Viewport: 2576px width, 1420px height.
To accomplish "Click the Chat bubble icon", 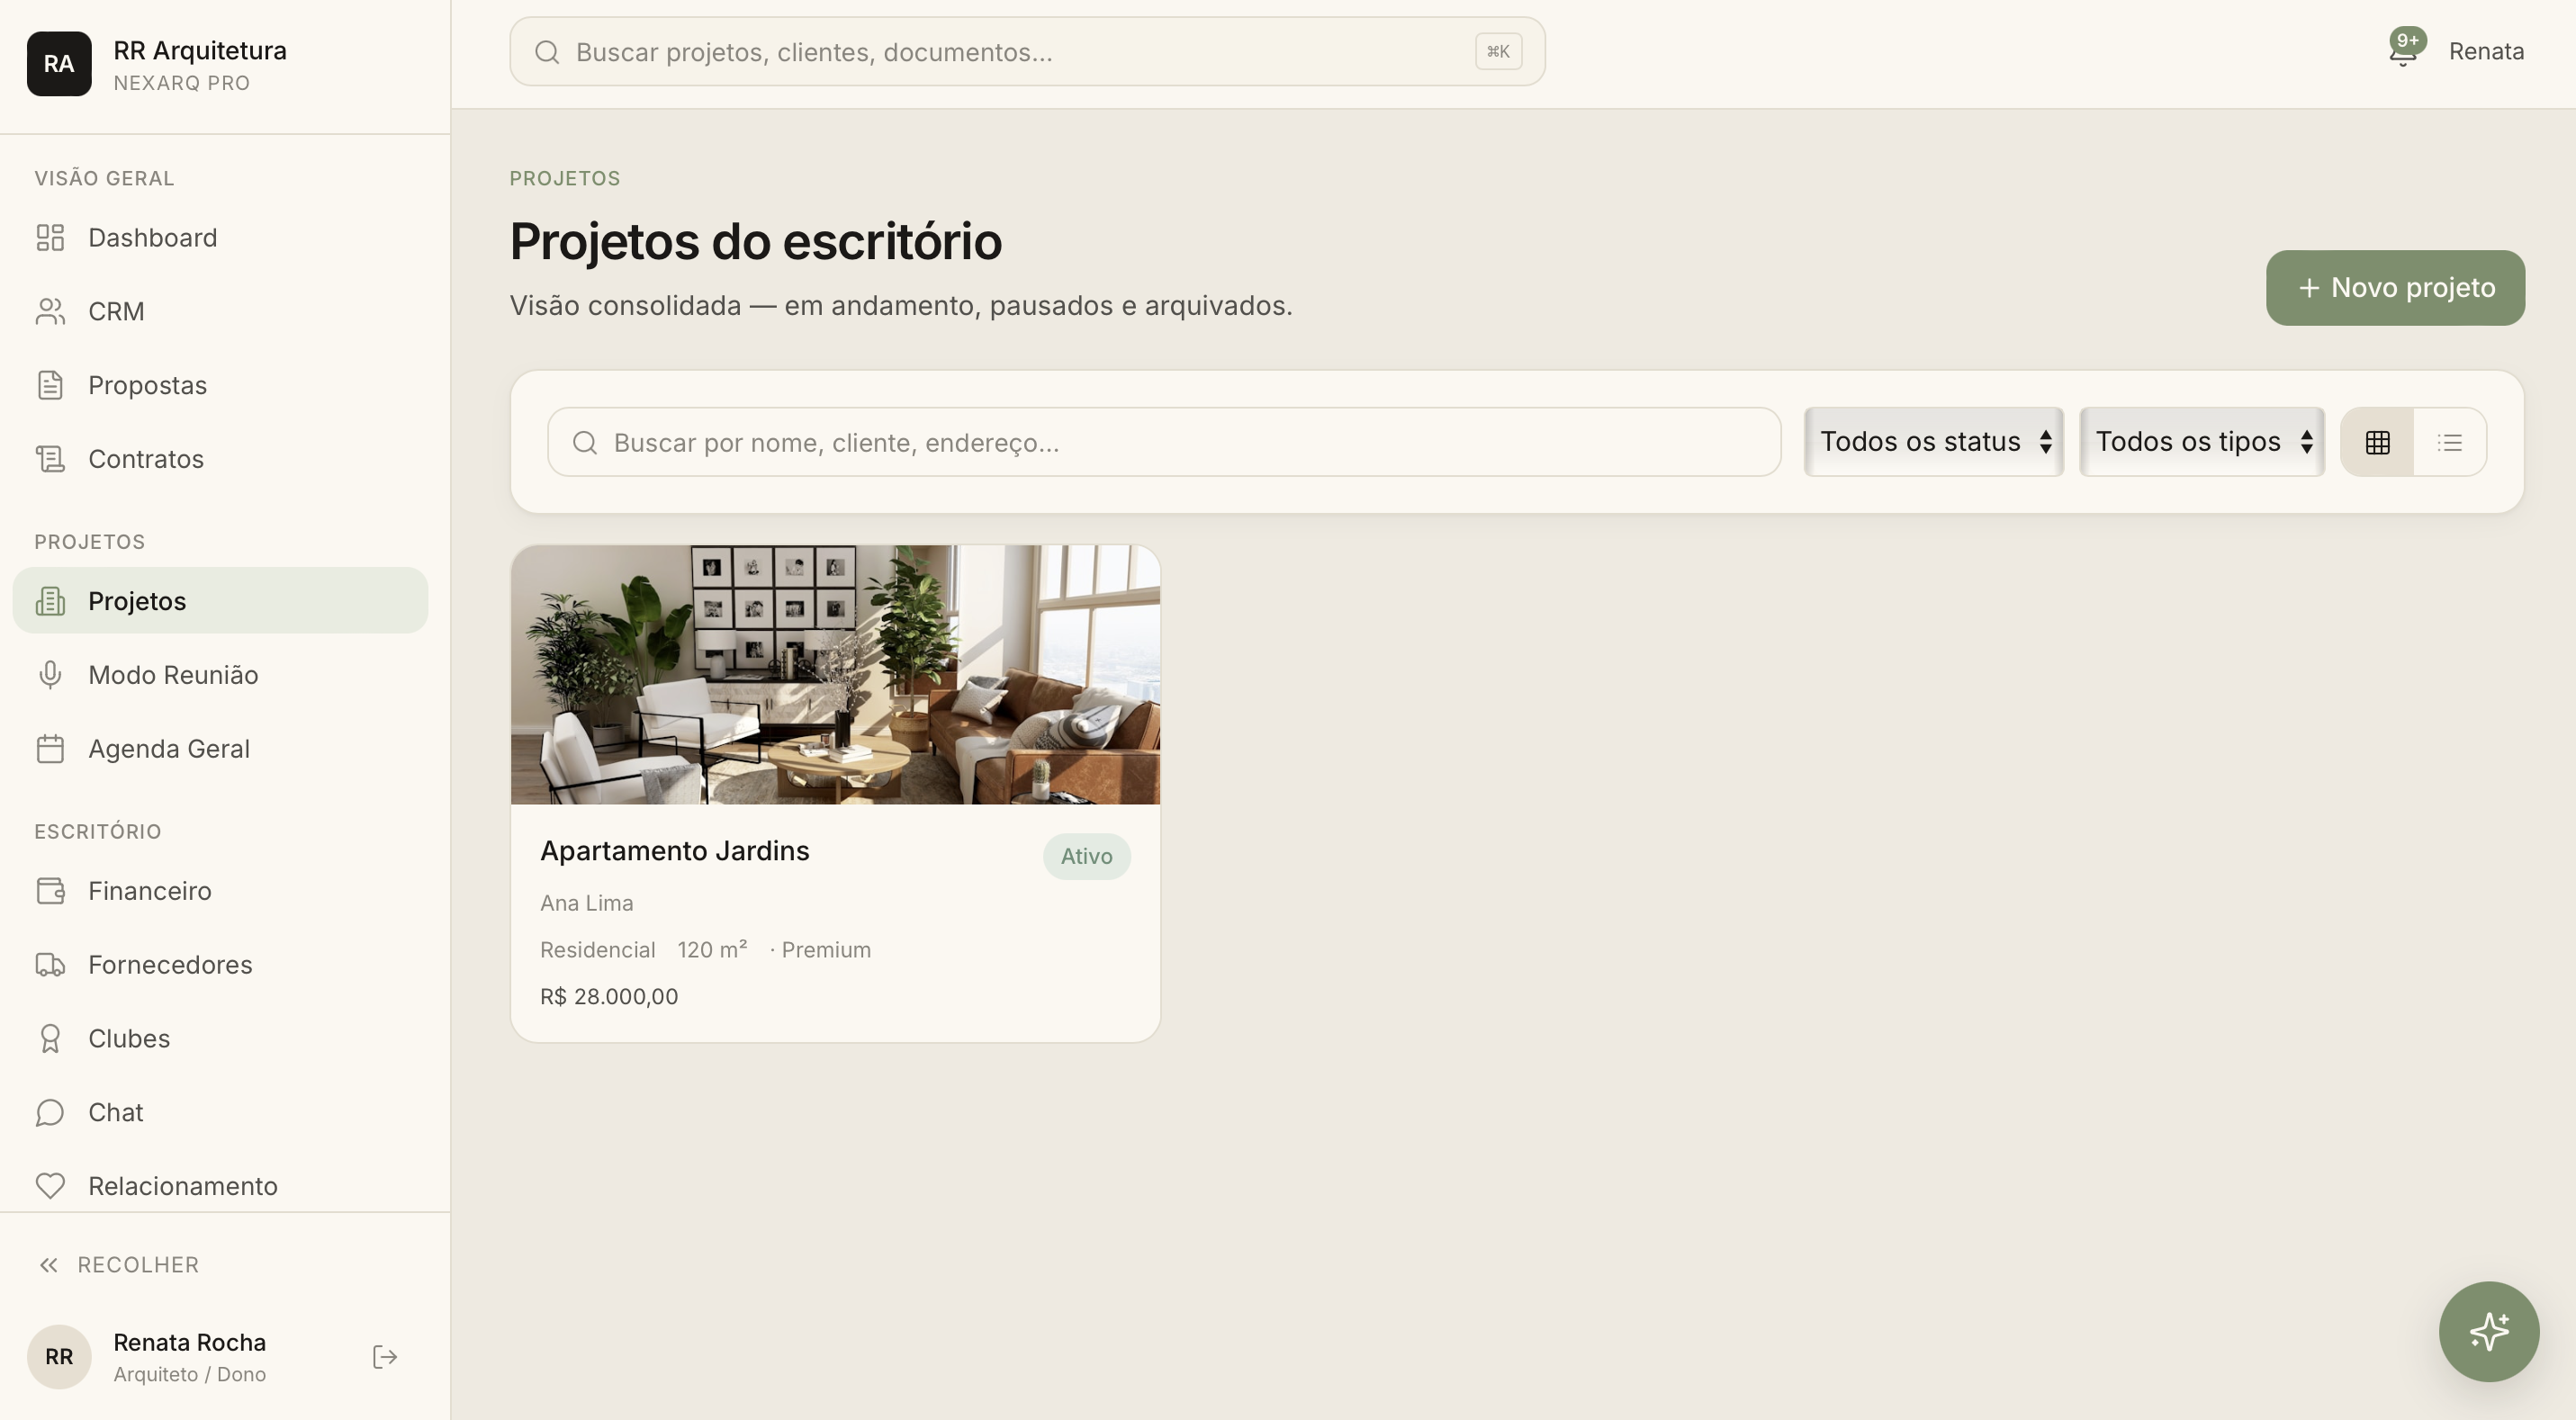I will [50, 1114].
